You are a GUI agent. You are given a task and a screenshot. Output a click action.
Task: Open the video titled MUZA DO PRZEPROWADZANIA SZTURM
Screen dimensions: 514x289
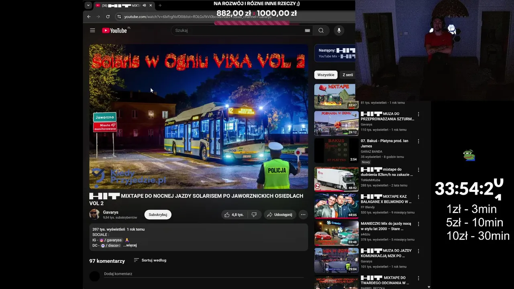(387, 116)
